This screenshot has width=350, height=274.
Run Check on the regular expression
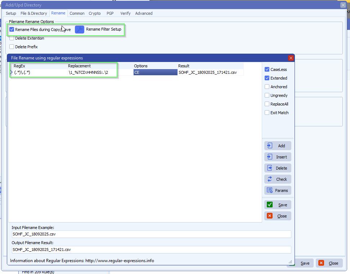pyautogui.click(x=278, y=179)
